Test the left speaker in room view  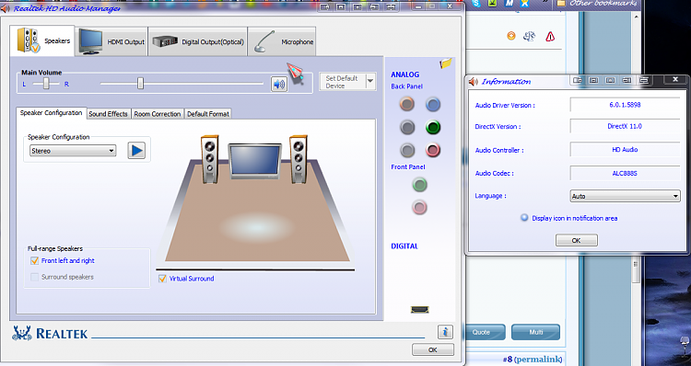[209, 159]
